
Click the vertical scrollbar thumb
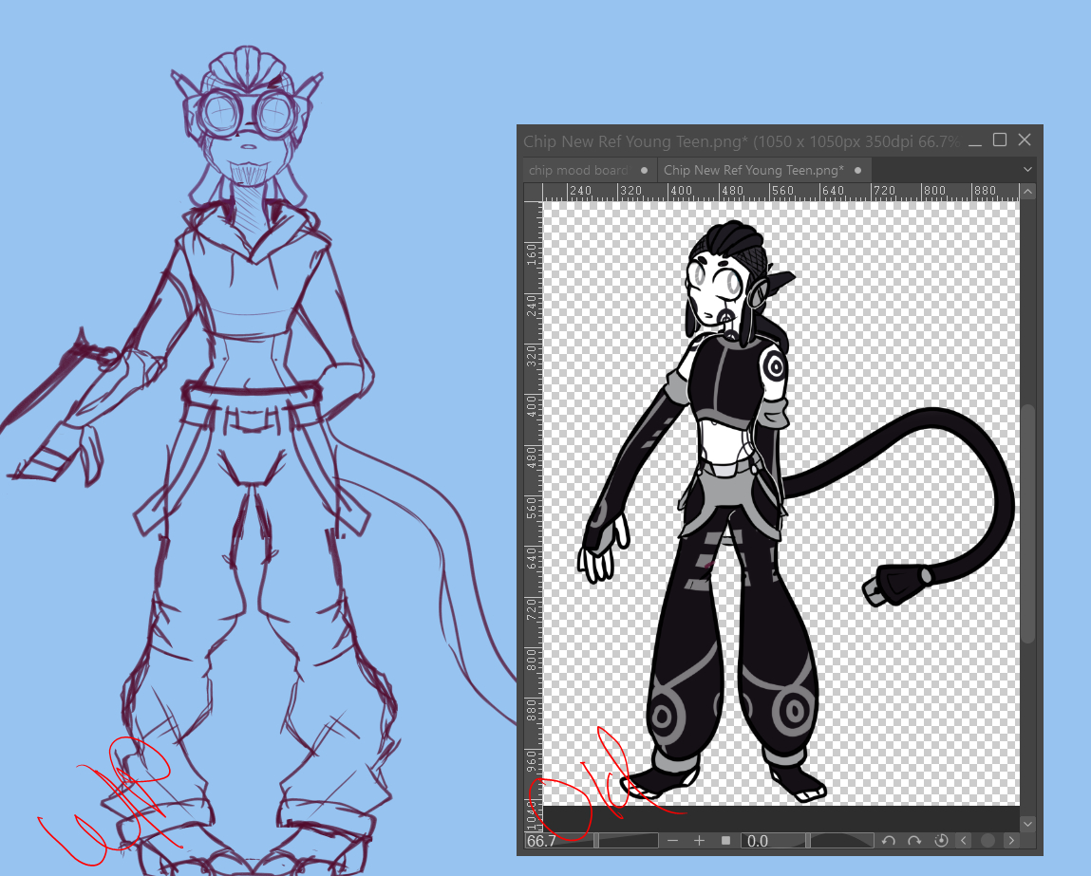[x=1027, y=522]
